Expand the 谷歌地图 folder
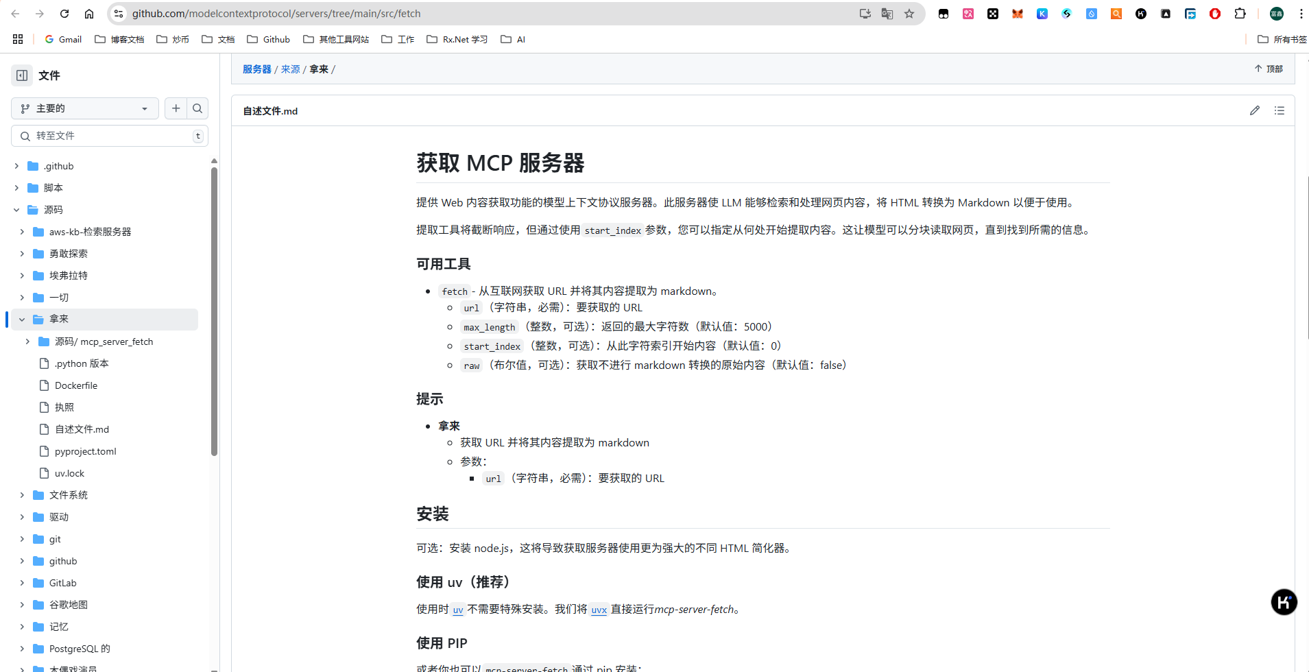The width and height of the screenshot is (1309, 672). [22, 605]
